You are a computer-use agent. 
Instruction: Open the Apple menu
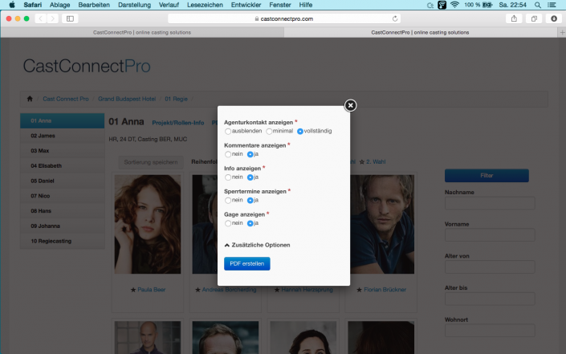pos(12,5)
